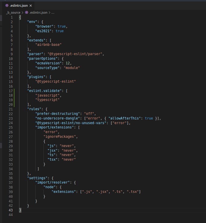Click the "extensions" key on line 39
The height and width of the screenshot is (223, 206).
tap(64, 192)
